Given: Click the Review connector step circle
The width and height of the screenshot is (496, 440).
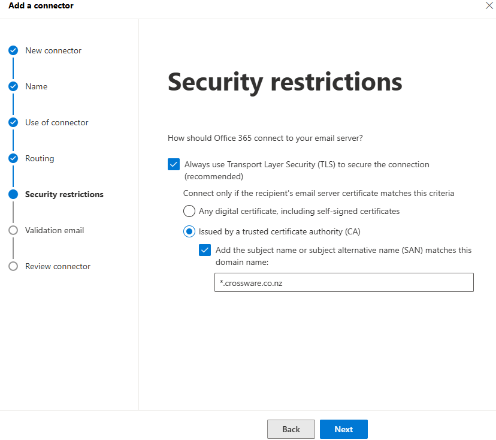Looking at the screenshot, I should 13,267.
